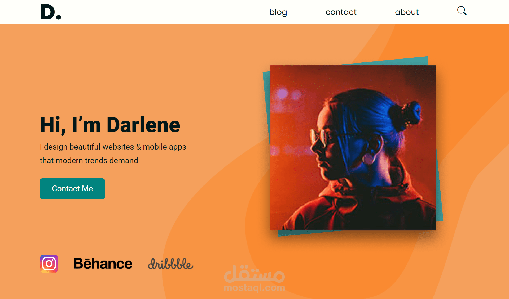Click the D. site logo
This screenshot has height=299, width=509.
51,12
